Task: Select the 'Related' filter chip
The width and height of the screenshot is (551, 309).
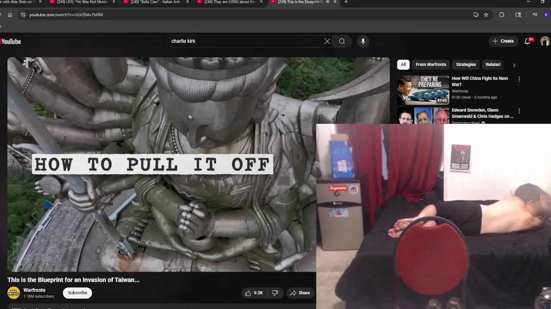Action: (493, 64)
